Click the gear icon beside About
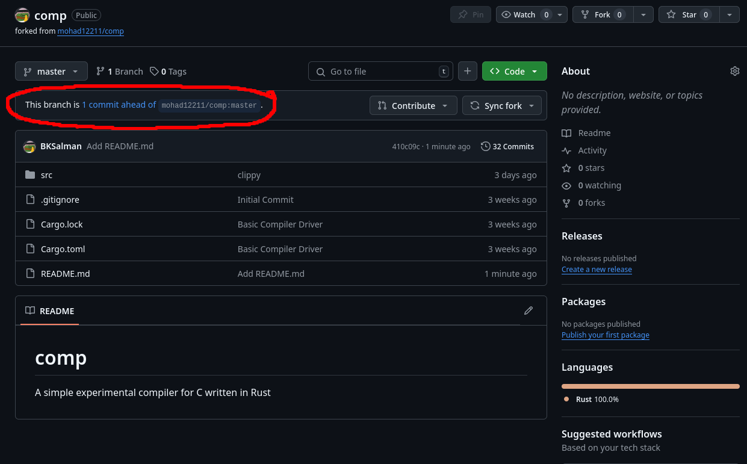 tap(734, 71)
